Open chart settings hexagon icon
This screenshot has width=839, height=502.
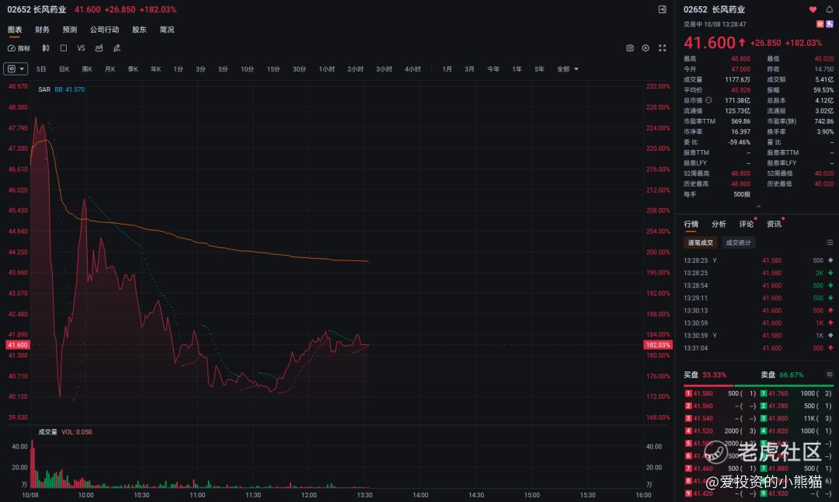646,48
